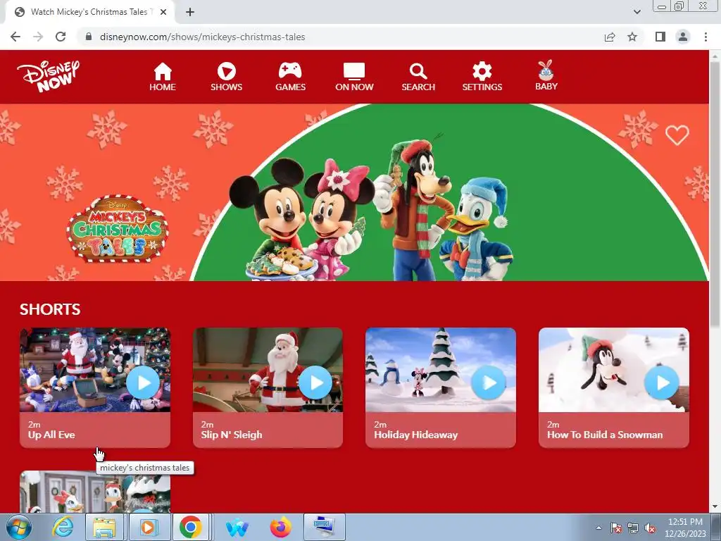Toggle the browser side panel
Screen dimensions: 721x541
click(660, 37)
